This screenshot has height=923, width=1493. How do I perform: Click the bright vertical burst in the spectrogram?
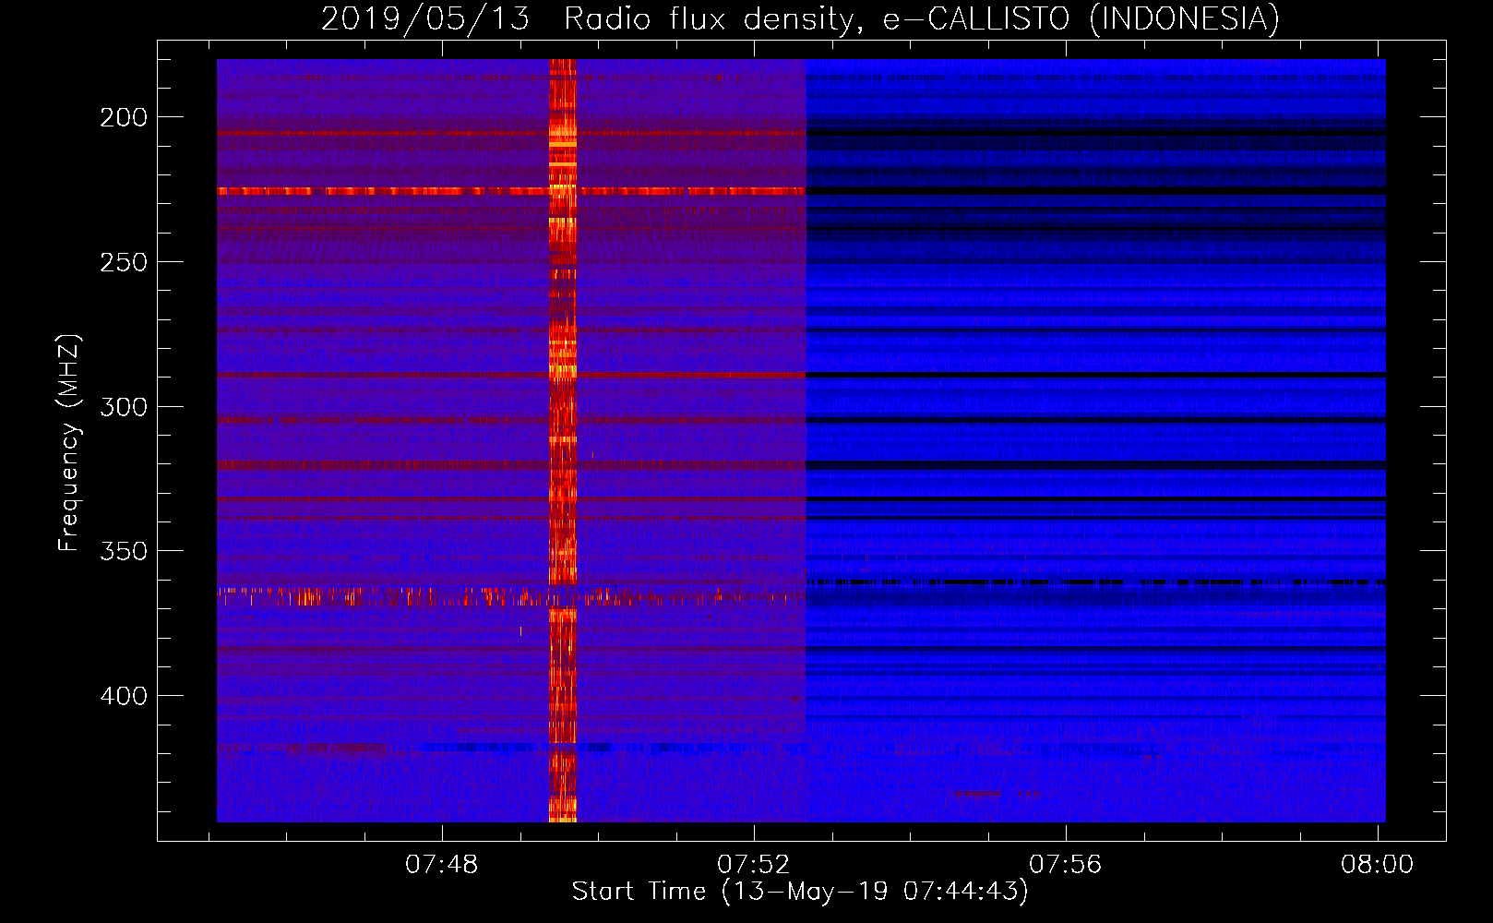click(x=563, y=440)
